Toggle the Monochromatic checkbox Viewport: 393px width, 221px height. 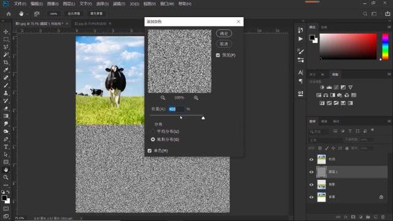pos(150,150)
